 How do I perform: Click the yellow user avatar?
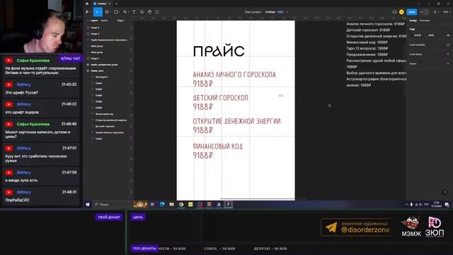point(401,12)
